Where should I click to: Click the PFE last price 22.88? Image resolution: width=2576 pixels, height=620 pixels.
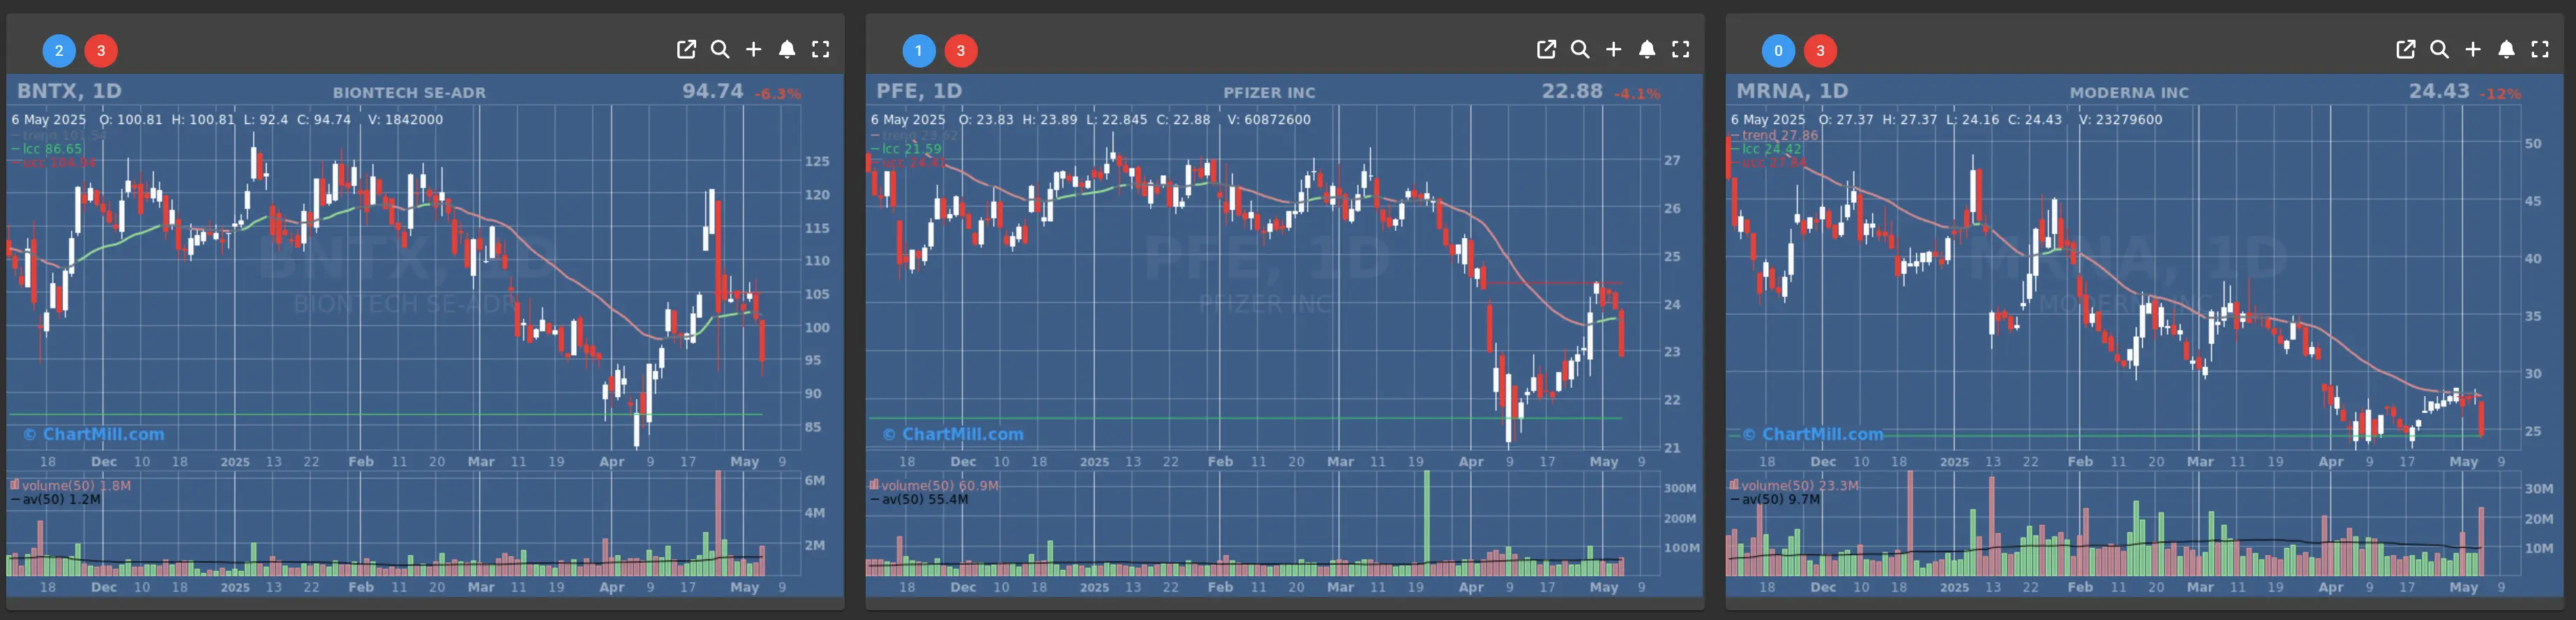point(1572,91)
